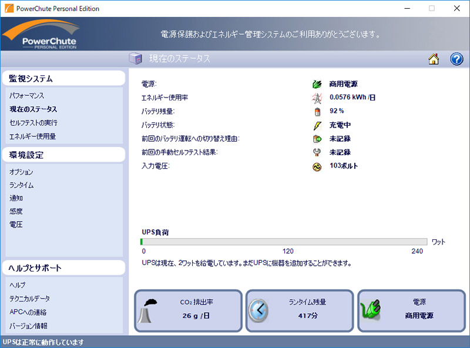Open テクニカルデータ link
This screenshot has width=470, height=348.
[29, 299]
